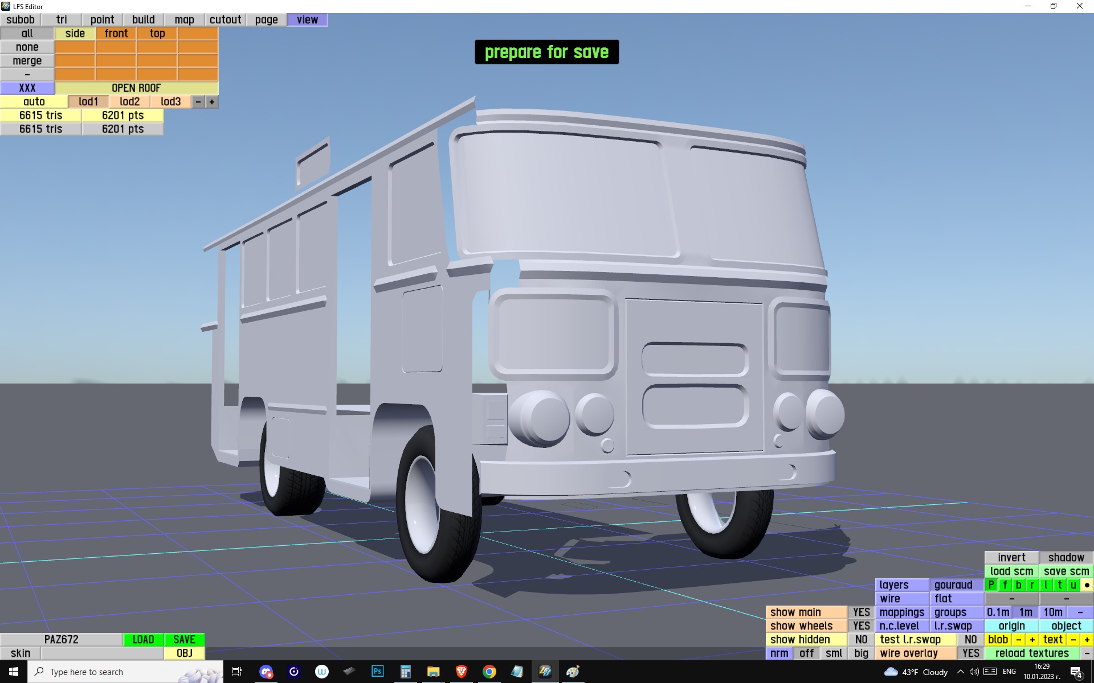Toggle show wheels YES option

861,626
